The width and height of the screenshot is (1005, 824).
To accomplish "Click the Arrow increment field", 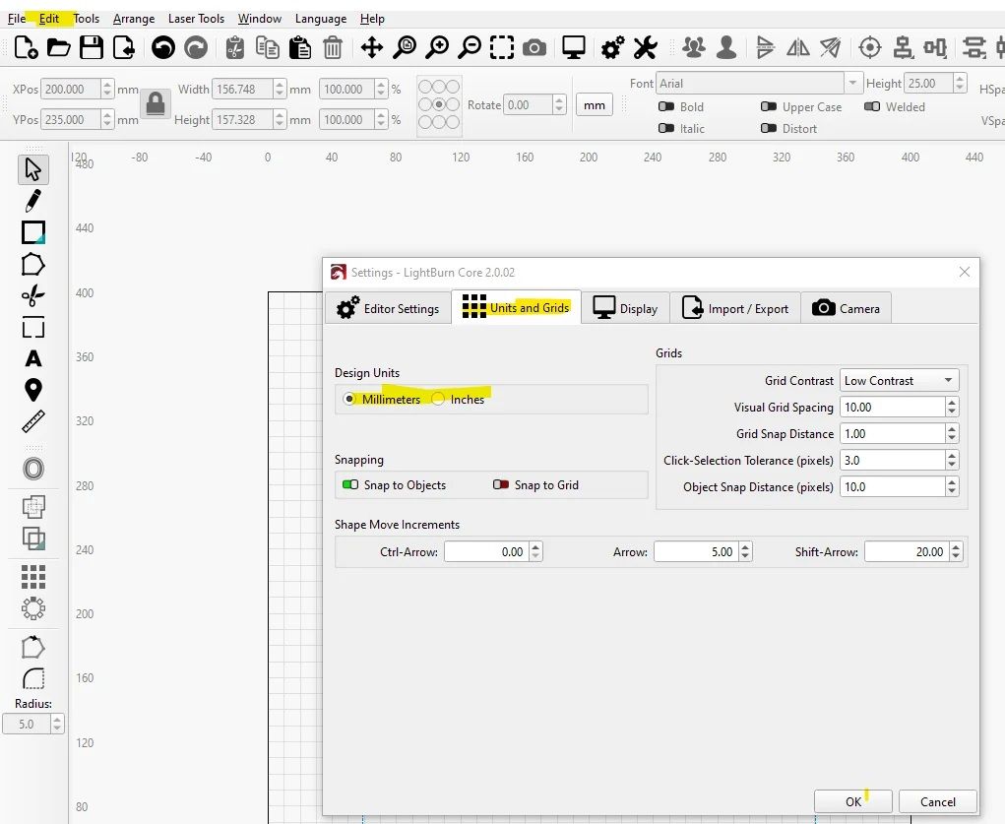I will click(x=696, y=551).
